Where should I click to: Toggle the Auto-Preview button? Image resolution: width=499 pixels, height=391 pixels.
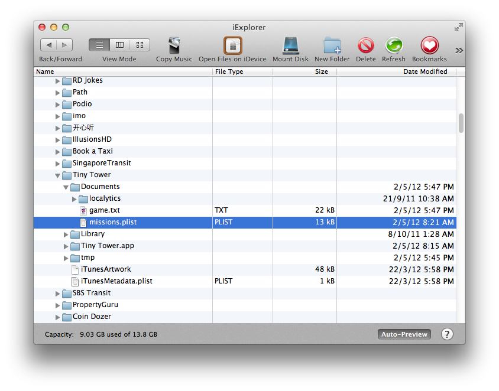[x=404, y=334]
